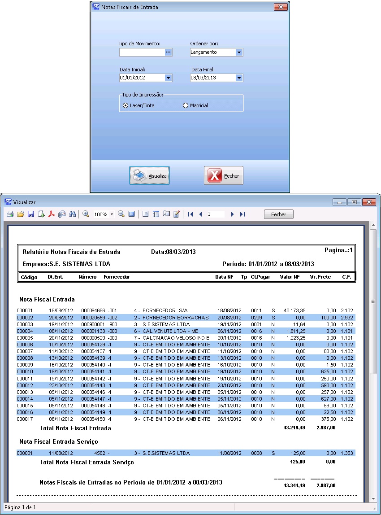Expand the Data Final date picker
Screen dimensions: 381x515
tap(239, 78)
